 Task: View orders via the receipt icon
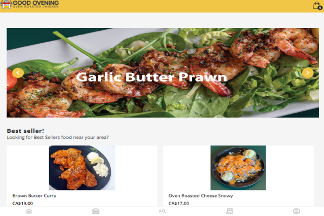[x=230, y=211]
